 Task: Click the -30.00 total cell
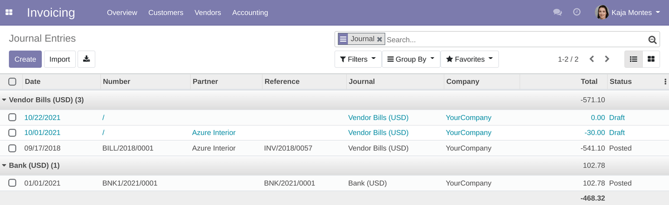595,133
